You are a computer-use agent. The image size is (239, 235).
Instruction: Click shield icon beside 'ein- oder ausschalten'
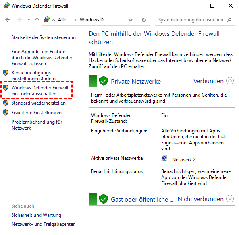coord(6,88)
